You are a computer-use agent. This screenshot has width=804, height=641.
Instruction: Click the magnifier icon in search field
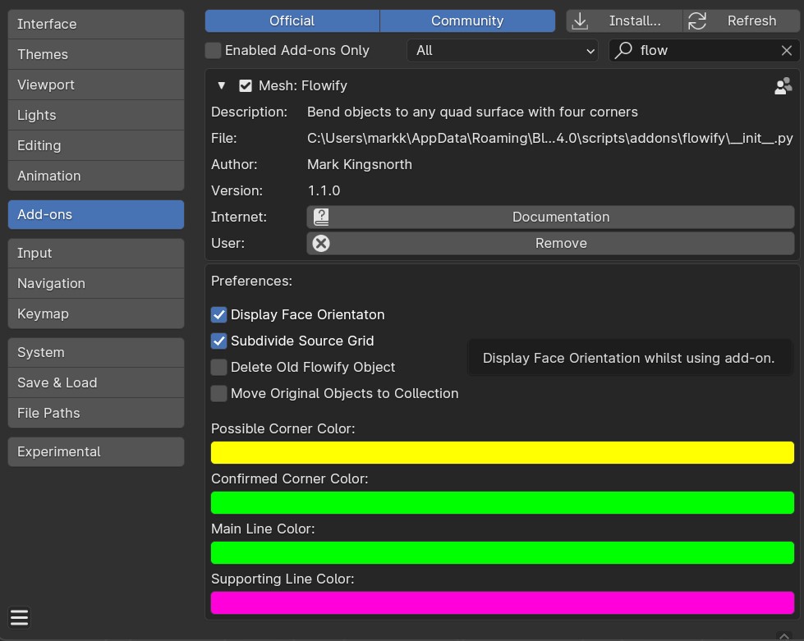click(623, 50)
